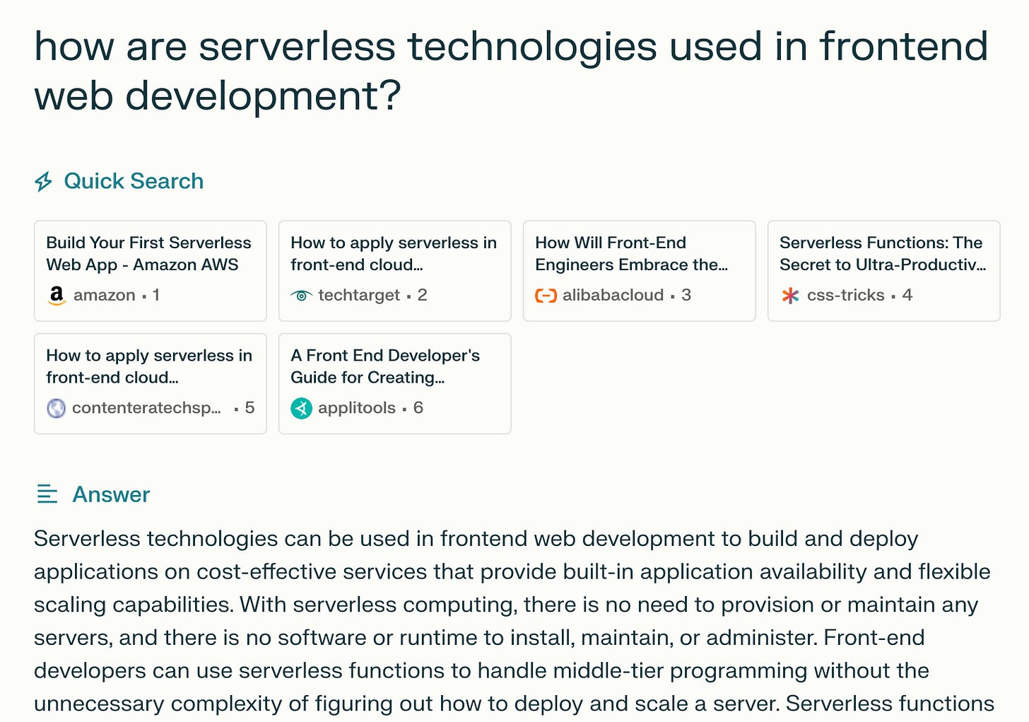
Task: Open the TechTarget source card numbered 2
Action: 395,271
